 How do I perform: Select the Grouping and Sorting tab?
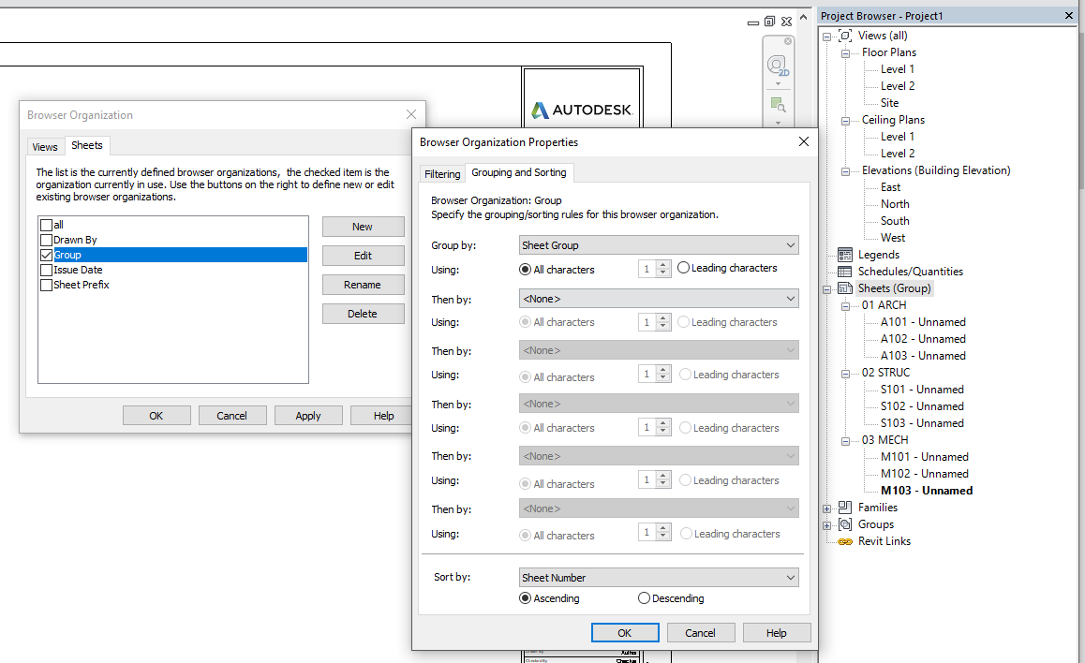coord(519,172)
